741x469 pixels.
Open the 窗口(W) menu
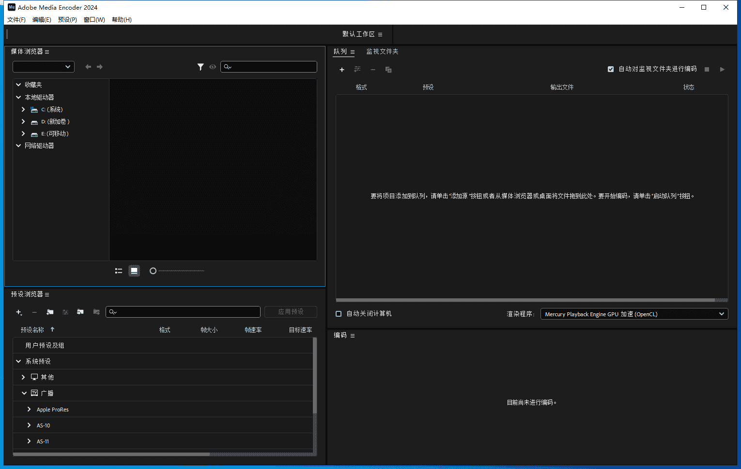(x=94, y=20)
